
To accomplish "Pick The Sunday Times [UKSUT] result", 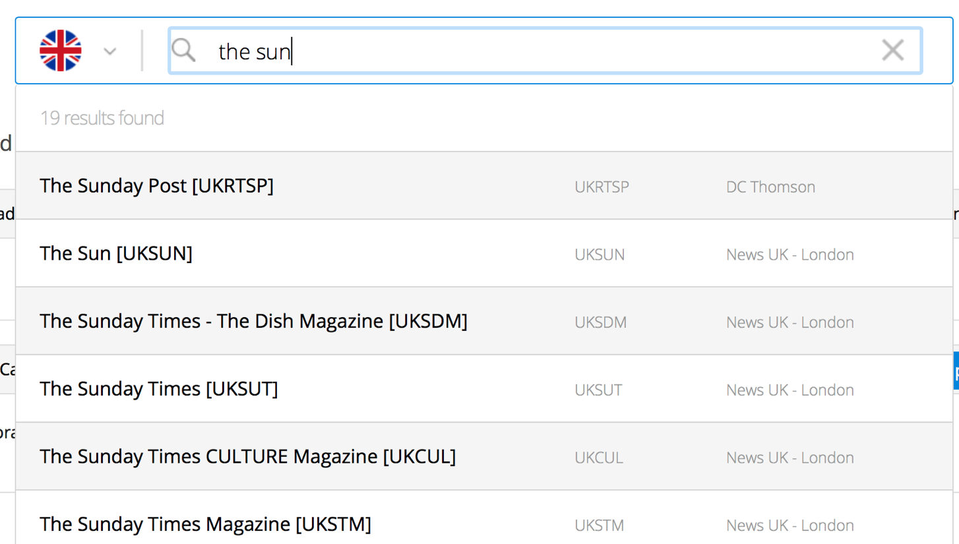I will [x=484, y=389].
